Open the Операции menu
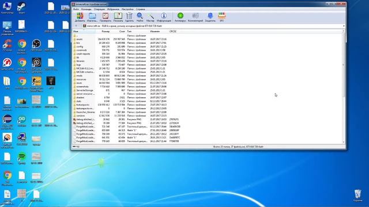The image size is (369, 207). tap(99, 9)
